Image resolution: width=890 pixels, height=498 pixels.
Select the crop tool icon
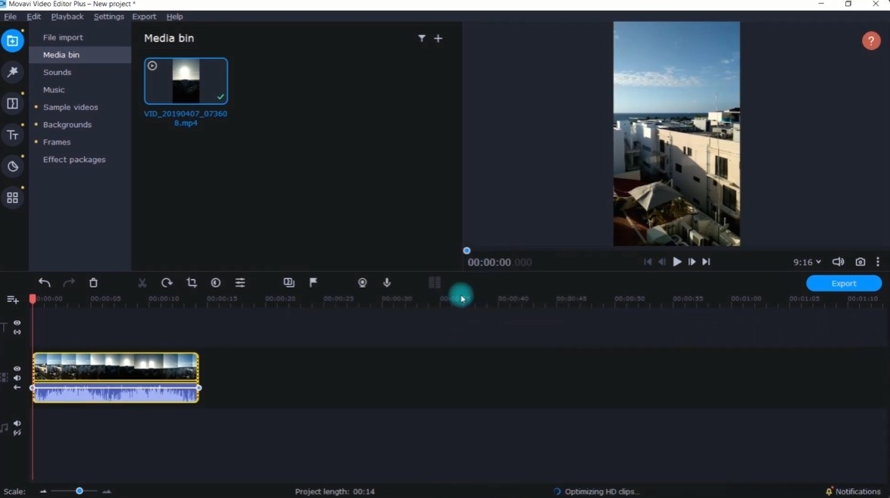pyautogui.click(x=192, y=282)
